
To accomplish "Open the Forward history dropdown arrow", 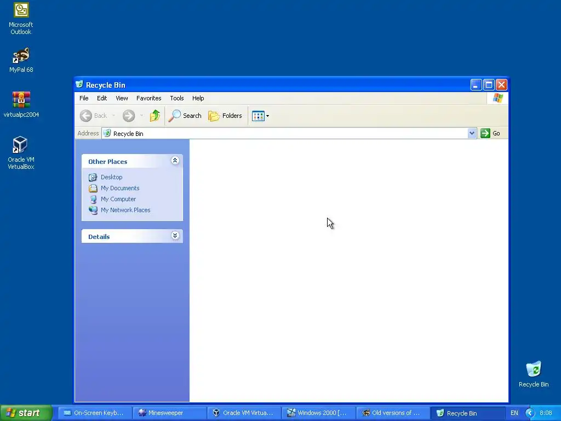I will tap(142, 116).
